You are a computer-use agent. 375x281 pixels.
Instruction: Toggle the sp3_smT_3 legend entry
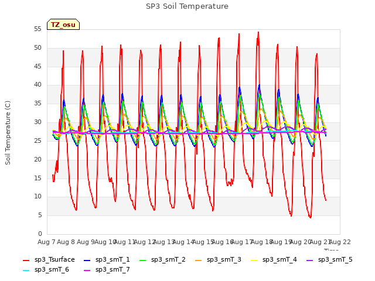tap(218, 260)
